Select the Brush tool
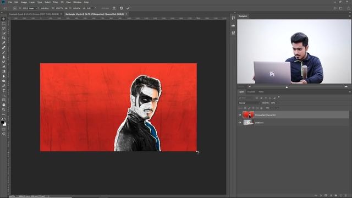The width and height of the screenshot is (352, 198). point(4,52)
